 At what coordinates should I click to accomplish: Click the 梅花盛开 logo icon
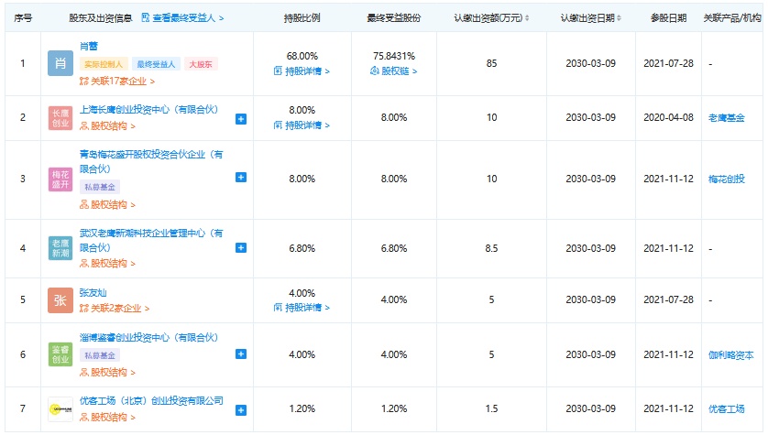pos(60,179)
